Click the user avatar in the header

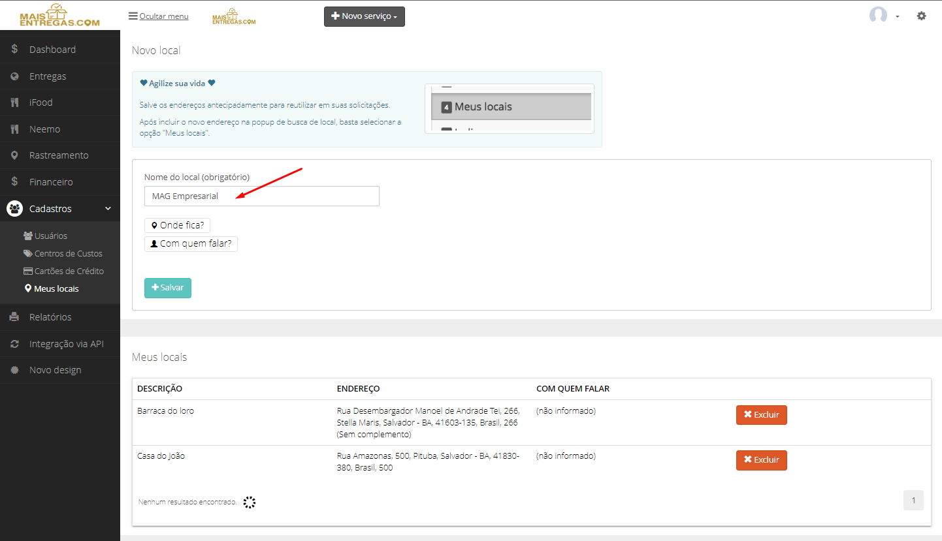878,16
